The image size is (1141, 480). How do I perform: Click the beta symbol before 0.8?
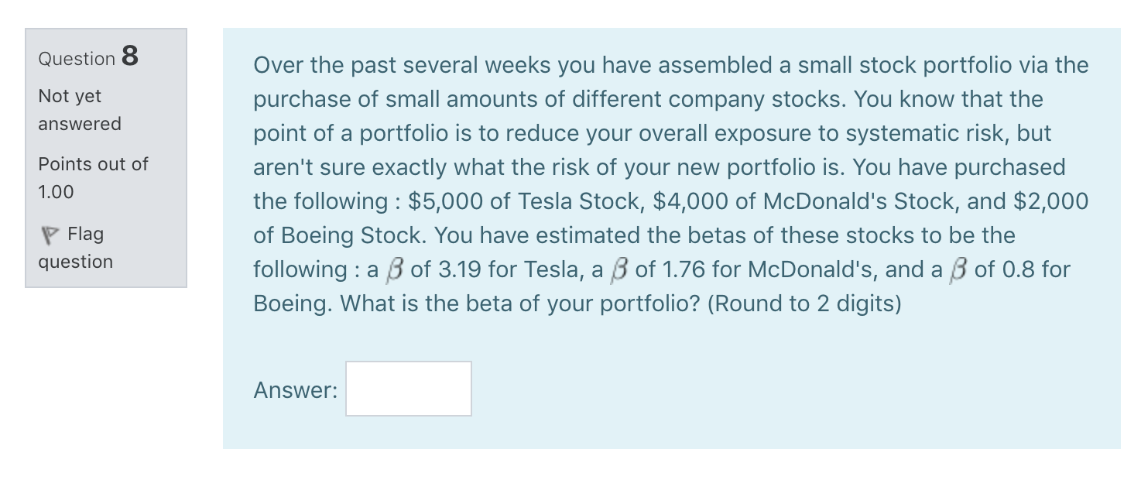pos(958,269)
